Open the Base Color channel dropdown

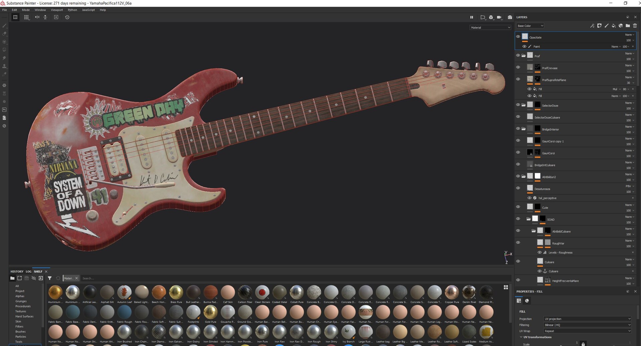530,26
